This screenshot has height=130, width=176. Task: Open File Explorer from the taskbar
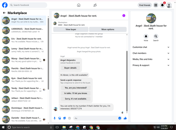pos(64,127)
